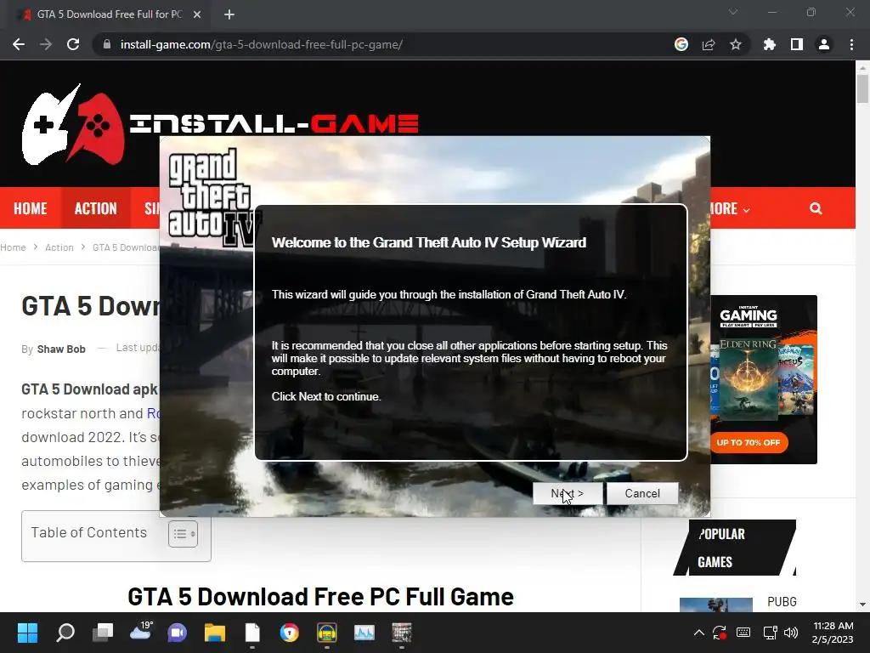
Task: Open the HOME menu item
Action: pos(30,208)
